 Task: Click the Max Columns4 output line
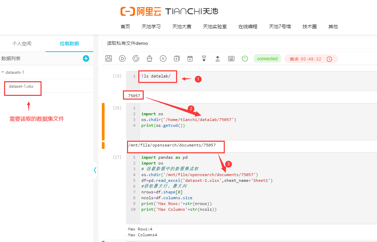click(x=142, y=235)
